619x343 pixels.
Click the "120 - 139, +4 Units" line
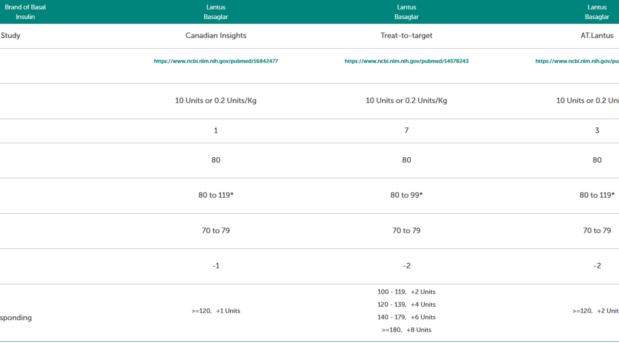point(406,305)
